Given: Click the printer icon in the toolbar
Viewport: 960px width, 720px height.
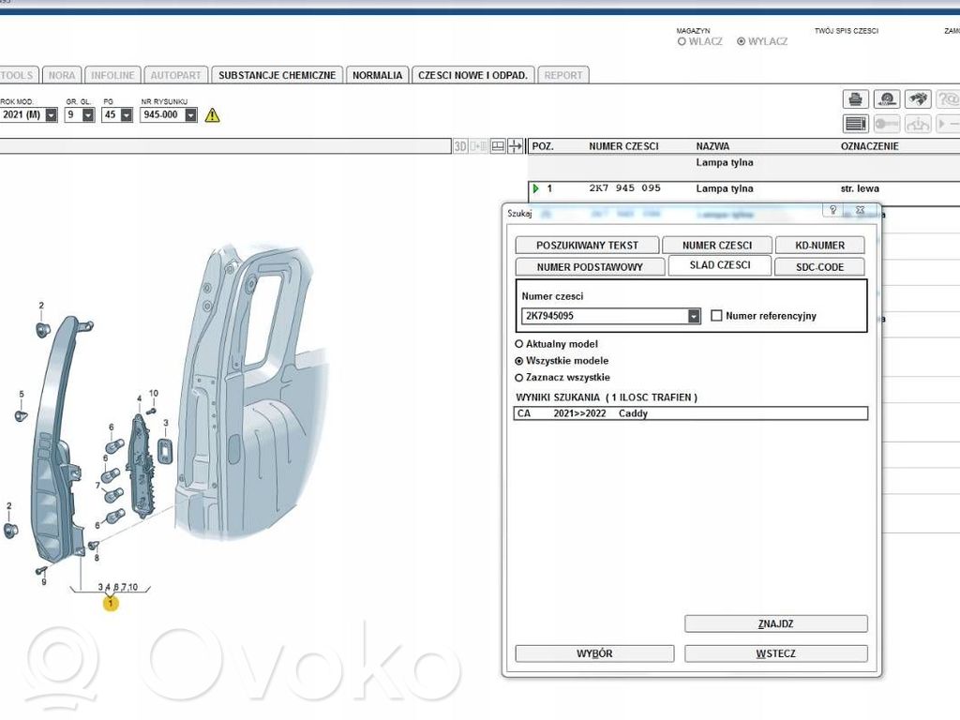Looking at the screenshot, I should (x=855, y=99).
